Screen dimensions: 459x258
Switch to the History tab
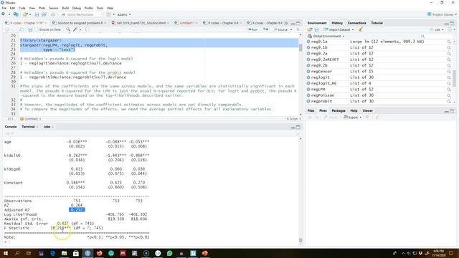(x=337, y=23)
